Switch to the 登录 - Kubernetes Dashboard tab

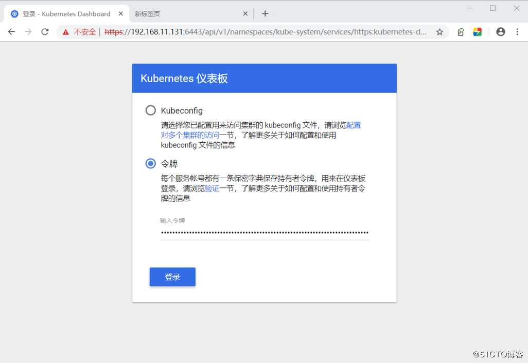67,14
